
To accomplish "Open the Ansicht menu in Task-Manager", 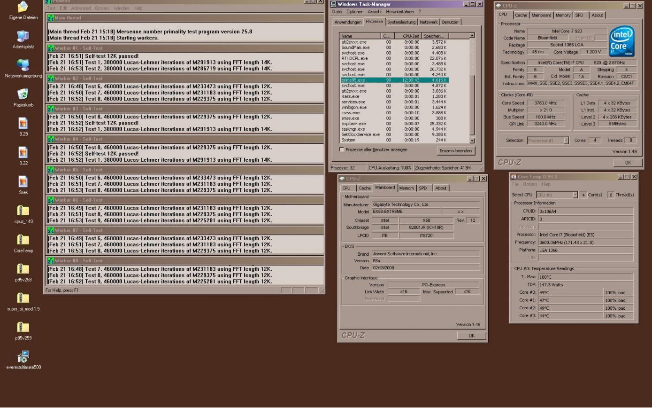I will pos(375,12).
